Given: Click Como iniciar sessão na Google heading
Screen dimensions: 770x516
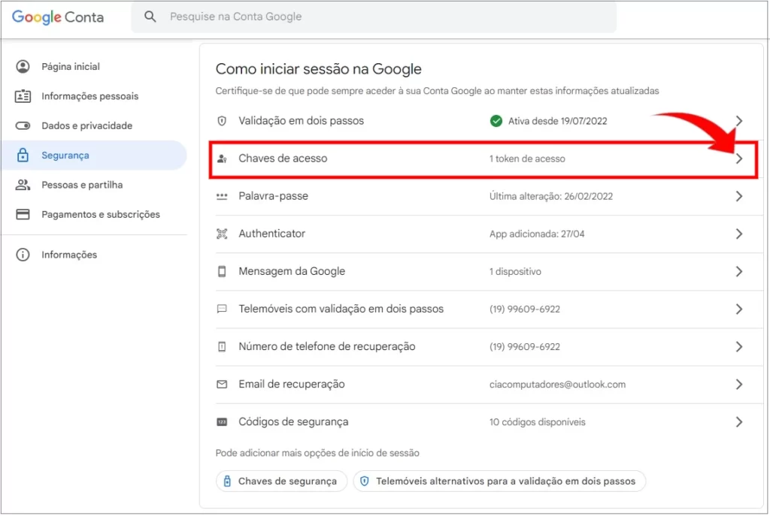Looking at the screenshot, I should (x=318, y=68).
